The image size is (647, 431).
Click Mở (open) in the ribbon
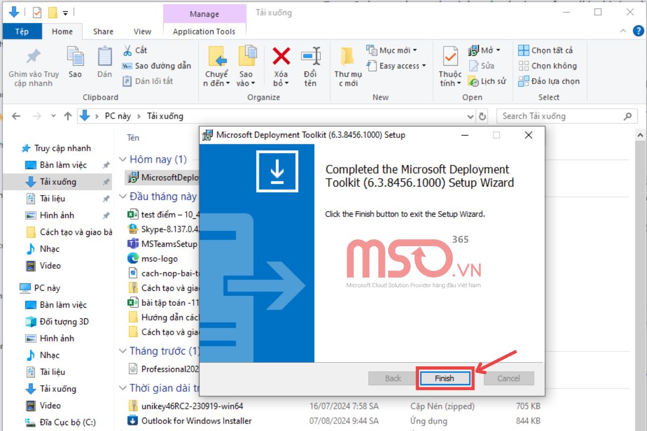[484, 50]
